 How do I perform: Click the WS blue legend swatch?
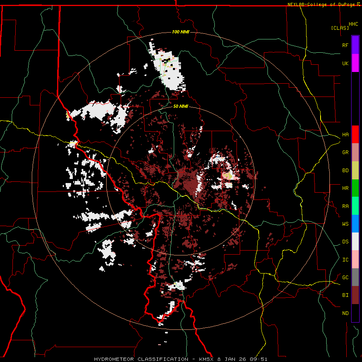click(x=355, y=224)
